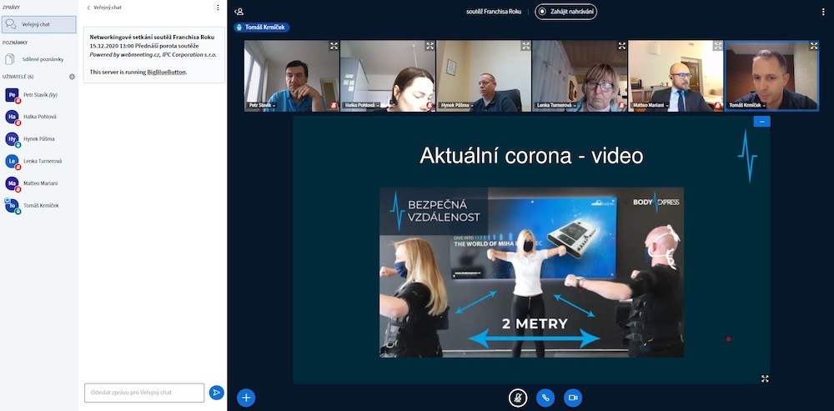Follow the BigBlueButton link
This screenshot has width=834, height=411.
point(167,72)
